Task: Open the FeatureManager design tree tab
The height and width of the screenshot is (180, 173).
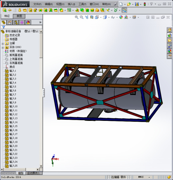Action: click(x=4, y=22)
